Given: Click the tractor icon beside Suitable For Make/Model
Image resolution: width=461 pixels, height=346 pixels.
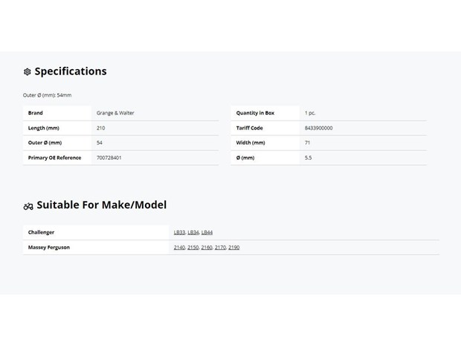Looking at the screenshot, I should click(28, 206).
